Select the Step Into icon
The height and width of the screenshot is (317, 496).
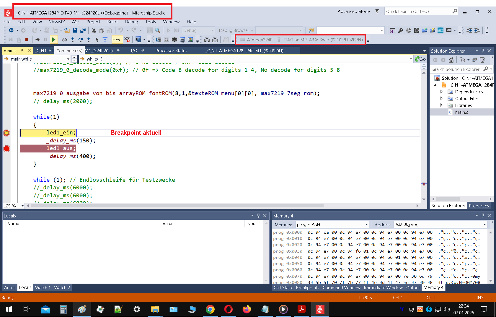click(x=73, y=39)
